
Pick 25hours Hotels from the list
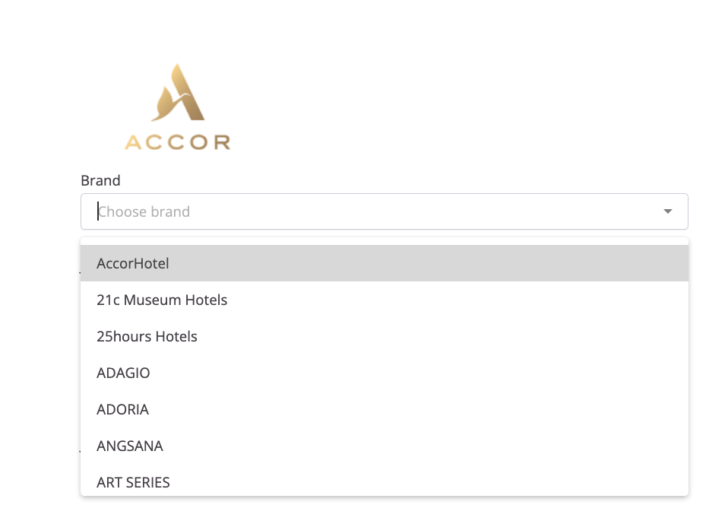tap(385, 336)
